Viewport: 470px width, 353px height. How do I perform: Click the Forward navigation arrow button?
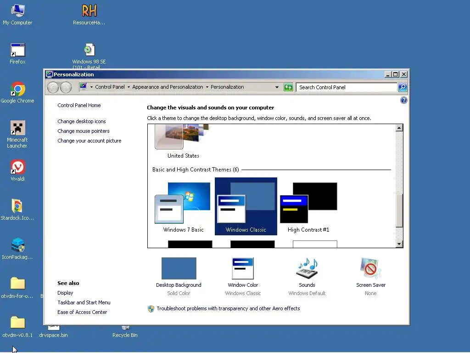coord(66,87)
